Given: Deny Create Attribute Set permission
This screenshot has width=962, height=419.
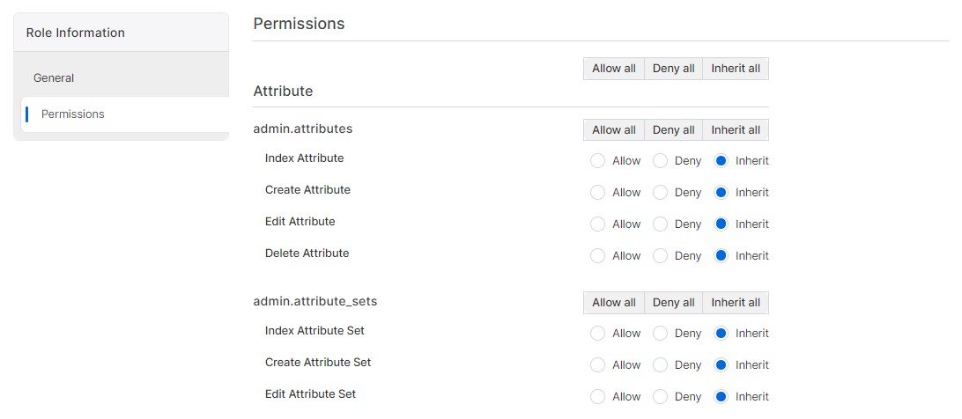Looking at the screenshot, I should click(x=660, y=365).
